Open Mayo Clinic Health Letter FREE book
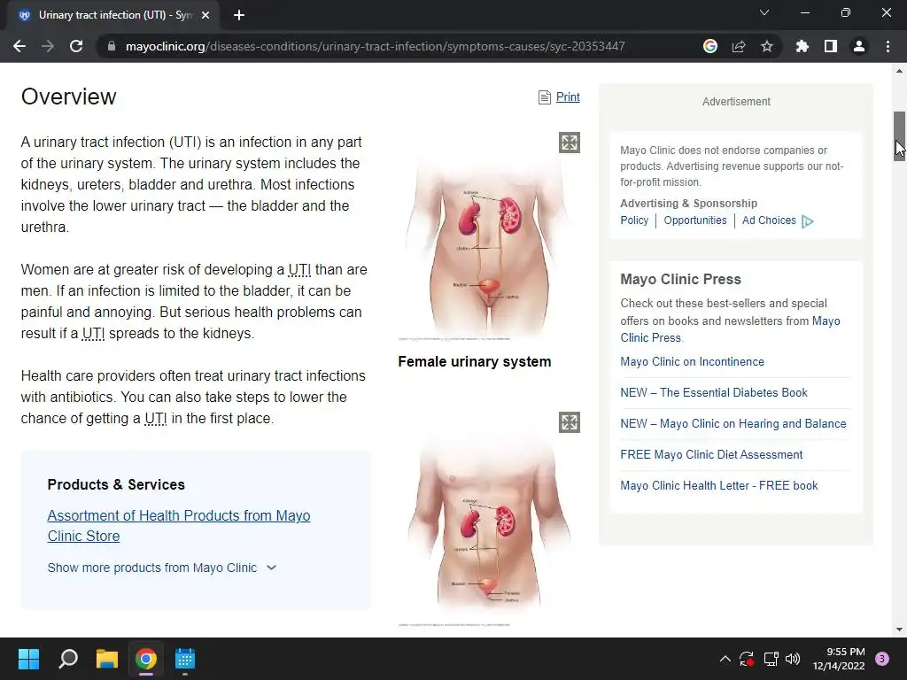Image resolution: width=907 pixels, height=680 pixels. (x=718, y=486)
